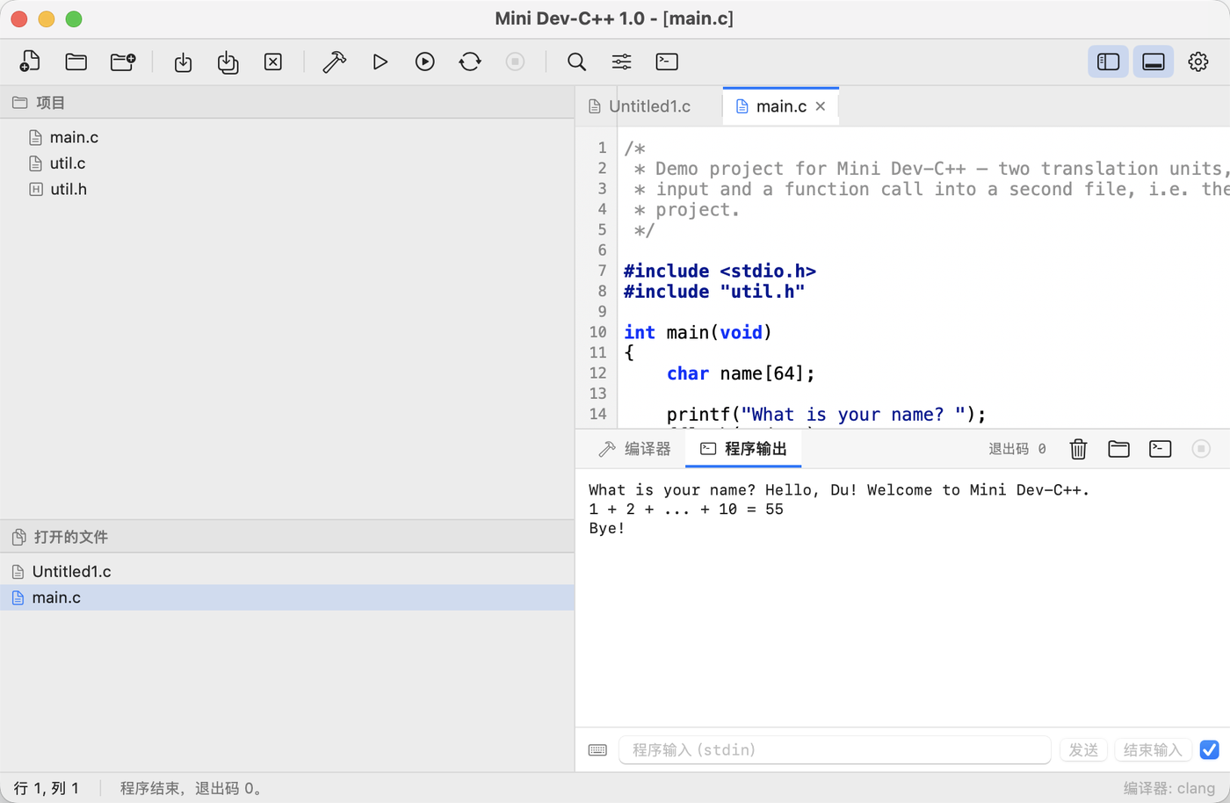Image resolution: width=1230 pixels, height=803 pixels.
Task: Click the 发送 button
Action: (x=1083, y=750)
